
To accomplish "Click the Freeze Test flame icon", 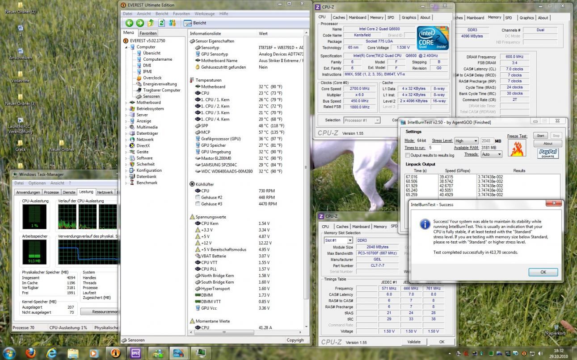I will click(x=517, y=148).
